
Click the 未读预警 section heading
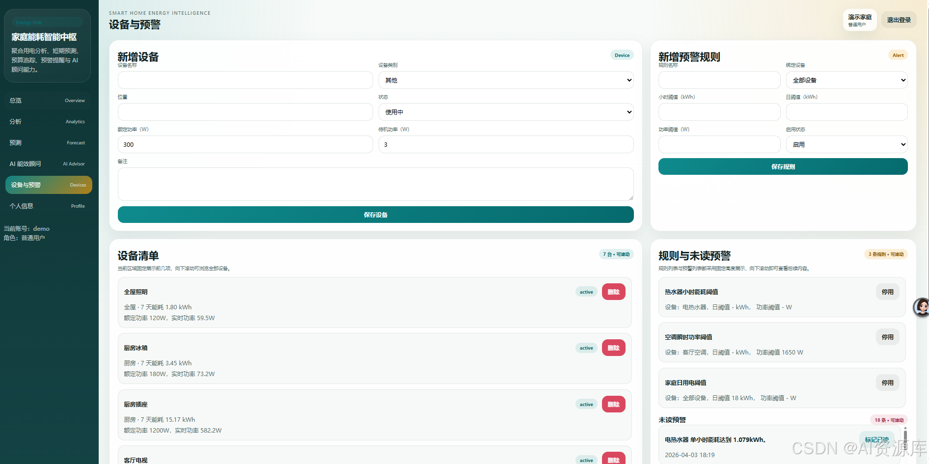tap(672, 420)
